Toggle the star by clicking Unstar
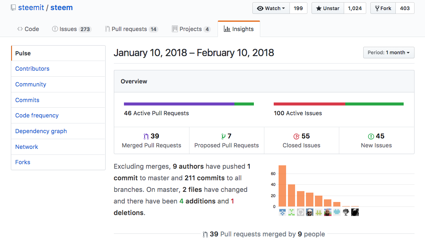Screen dimensions: 425x242 click(x=327, y=8)
